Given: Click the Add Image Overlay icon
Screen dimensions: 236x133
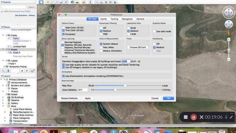Looking at the screenshot, I should 62,2.
